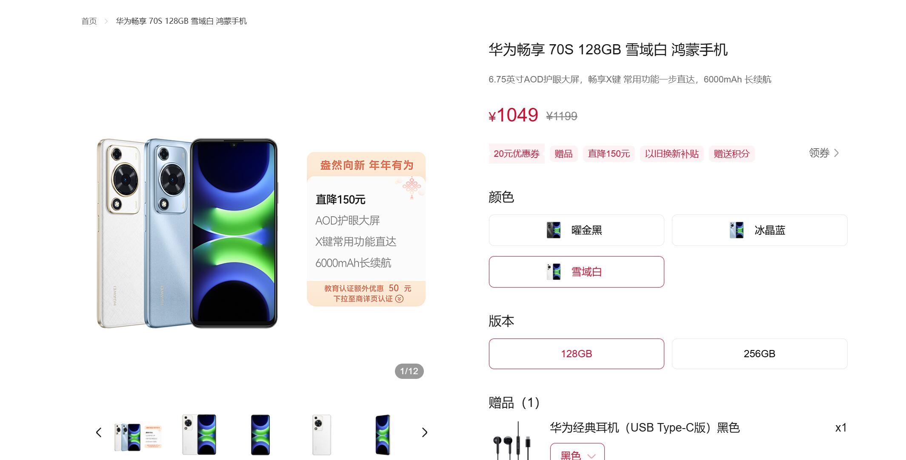The image size is (906, 460).
Task: Open the 20元优惠券 promotion tag
Action: pyautogui.click(x=517, y=154)
